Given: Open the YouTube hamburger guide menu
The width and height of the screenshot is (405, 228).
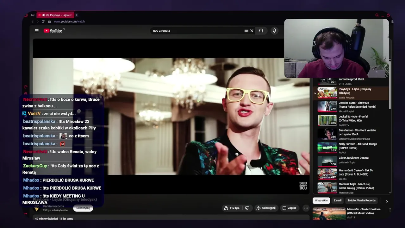Looking at the screenshot, I should coord(37,31).
